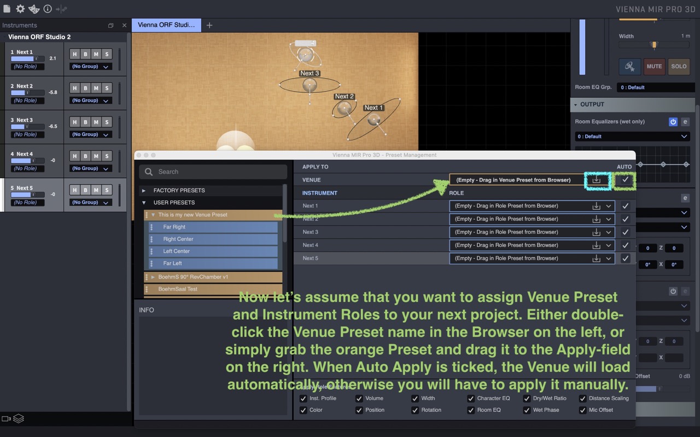Click the apply icon for Next 5 role
The height and width of the screenshot is (437, 700).
[x=597, y=258]
